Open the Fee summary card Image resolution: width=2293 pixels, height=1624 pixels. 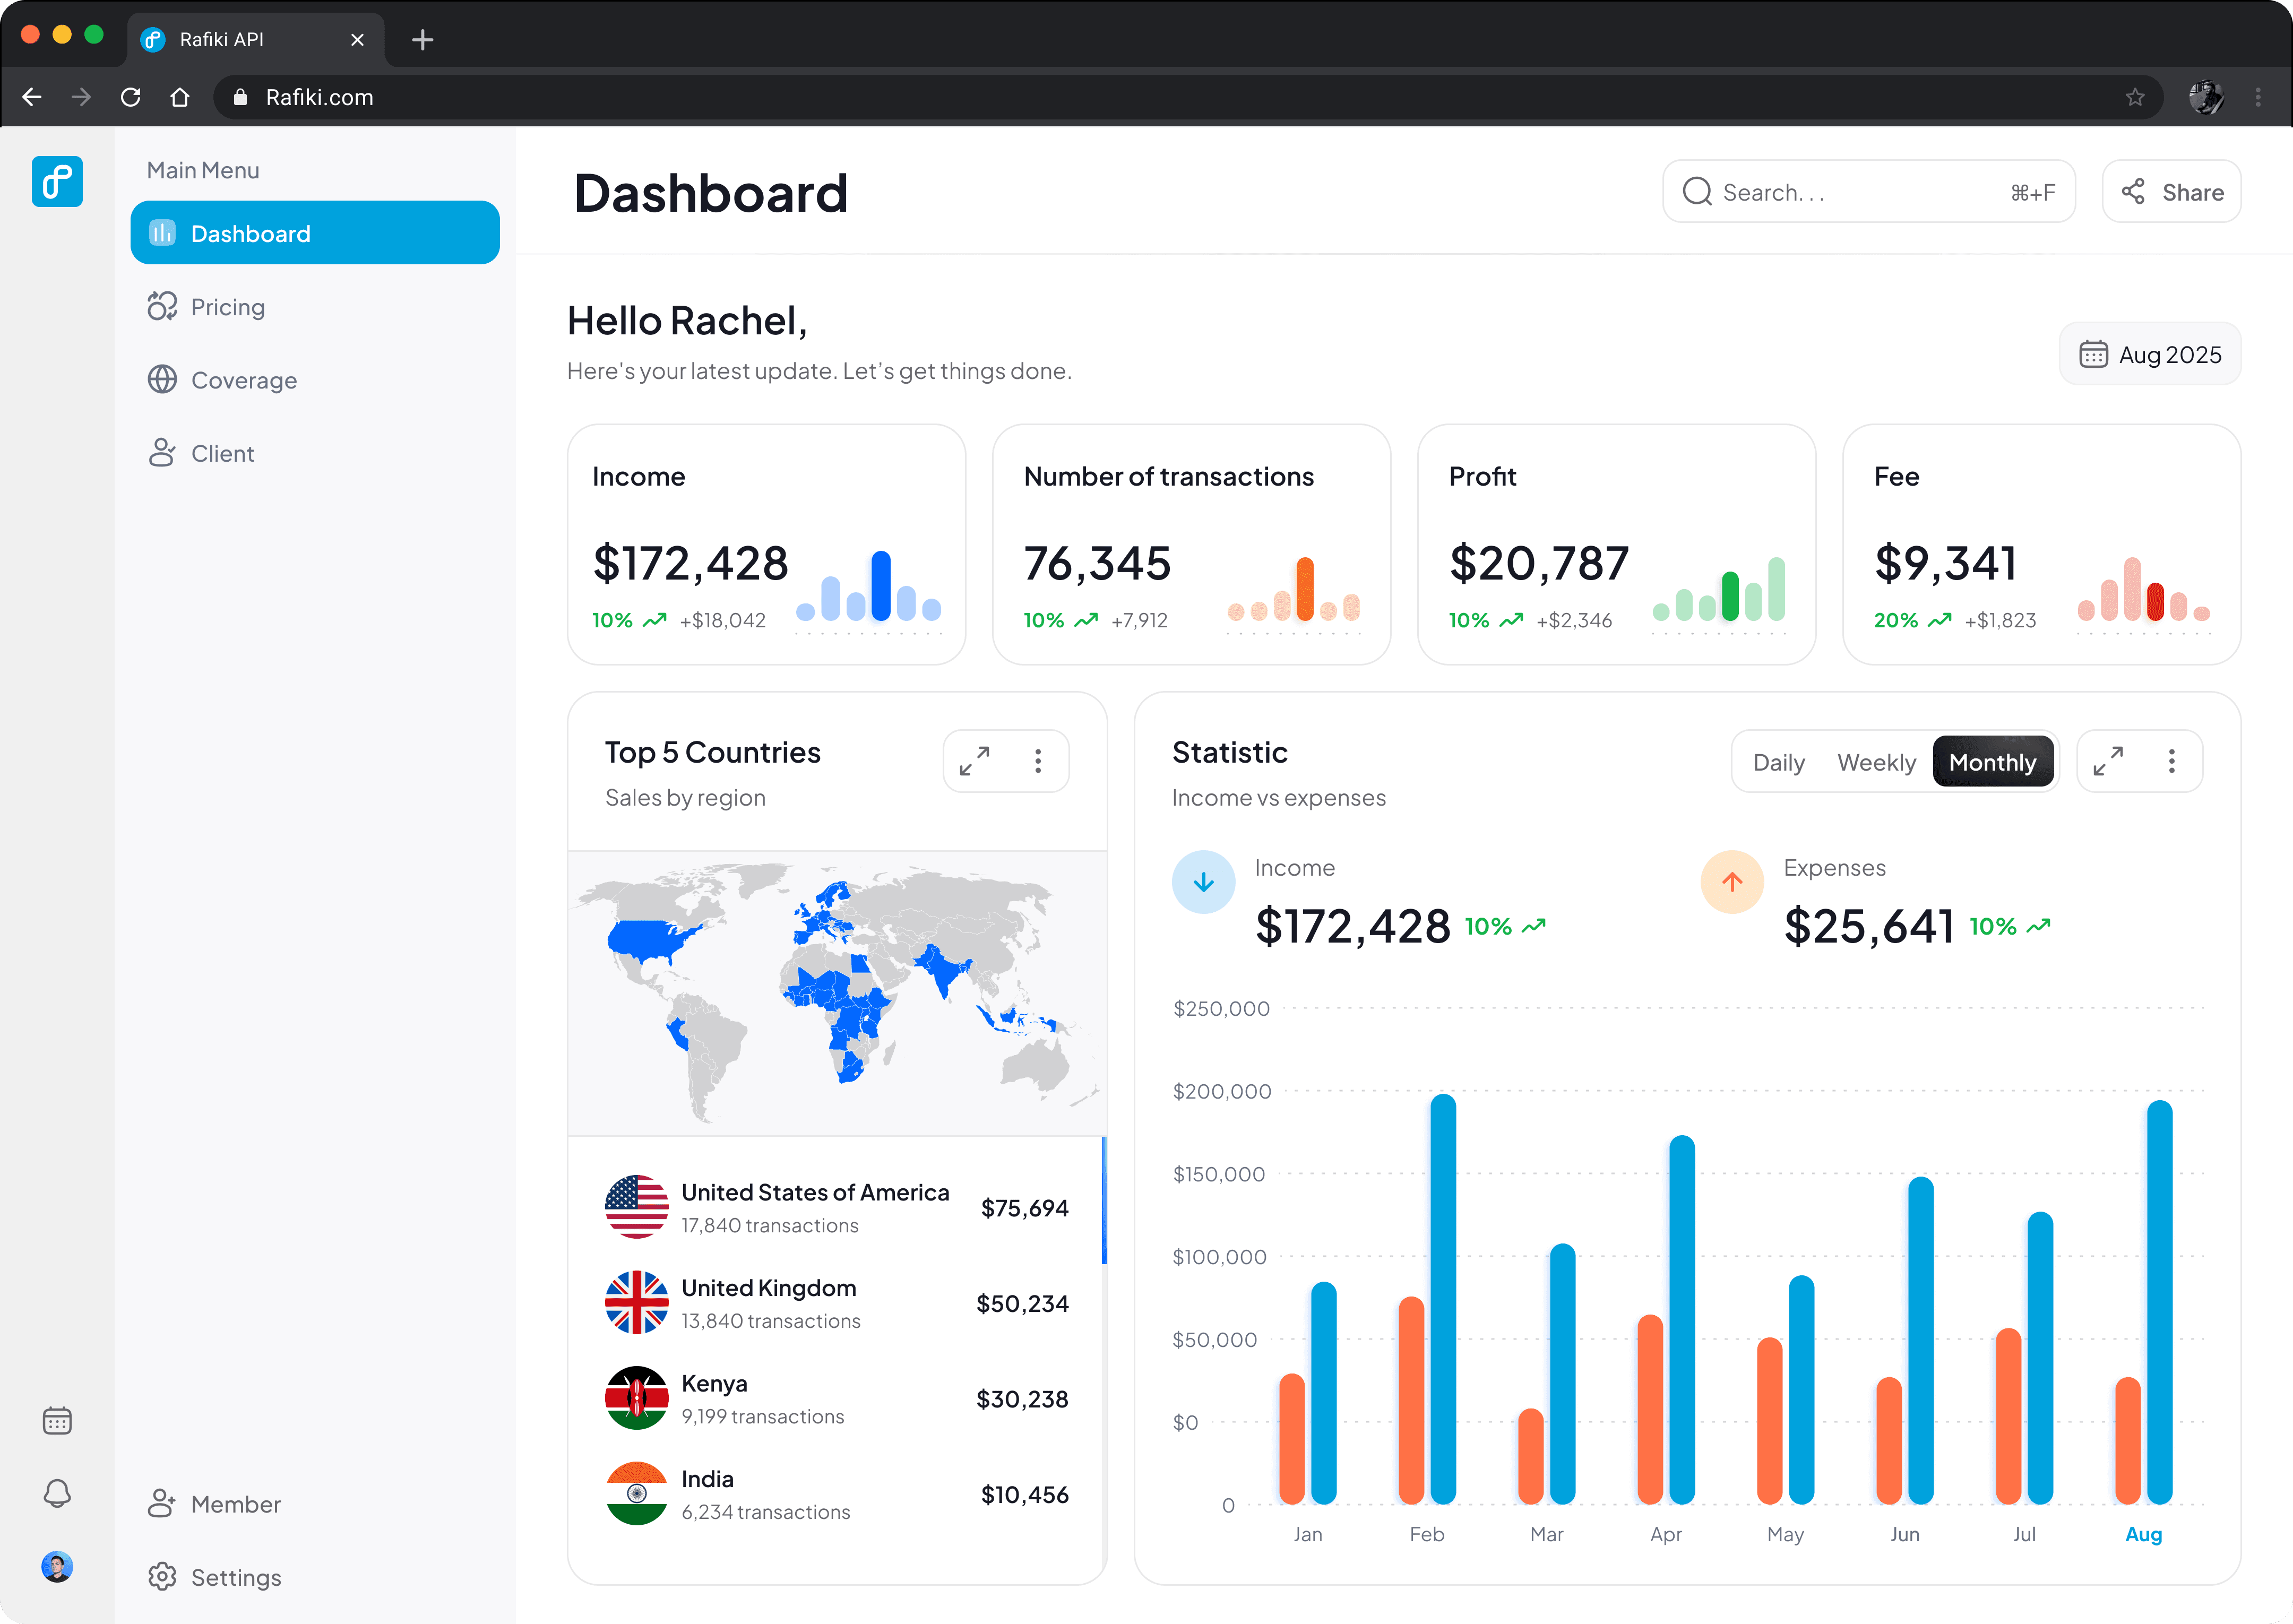(x=2041, y=544)
